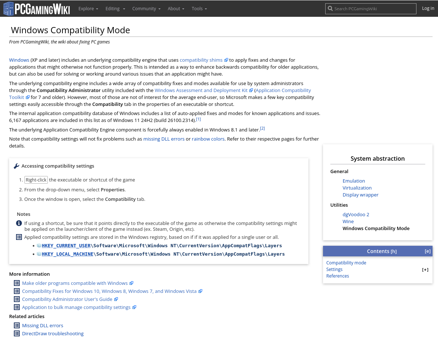438x340 pixels.
Task: Open the Community dropdown menu
Action: tap(146, 8)
